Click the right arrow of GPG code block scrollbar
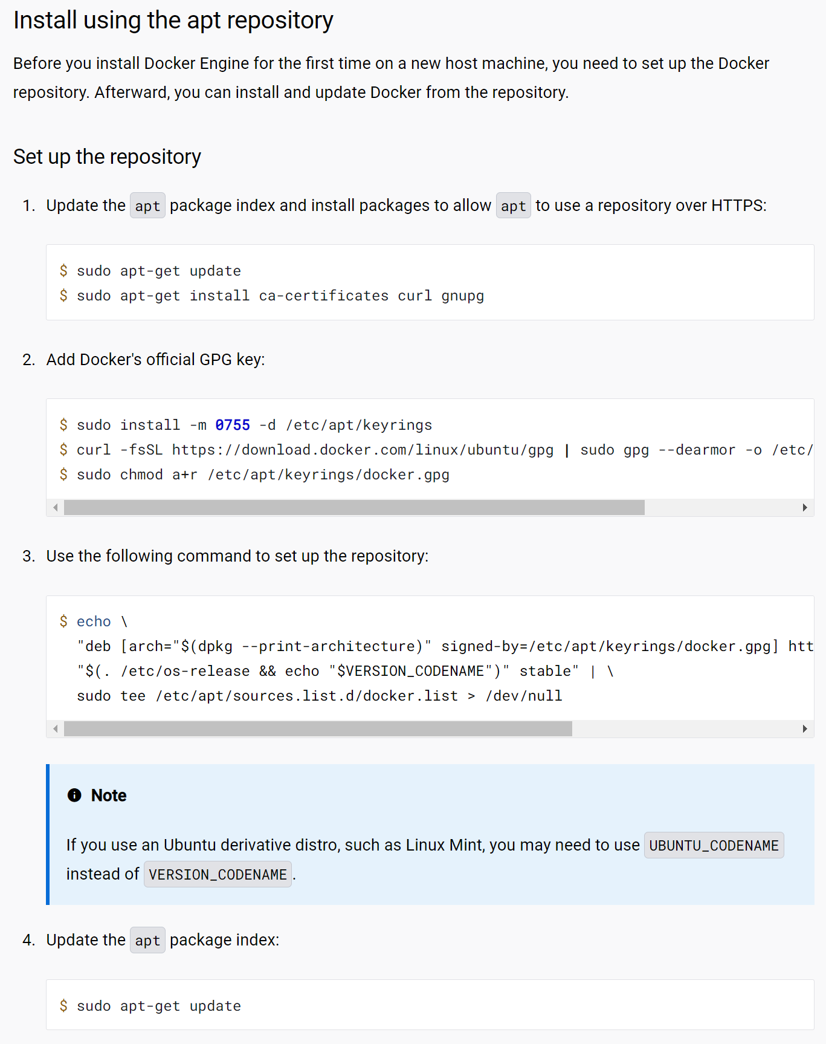Screen dimensions: 826x1044 point(805,507)
